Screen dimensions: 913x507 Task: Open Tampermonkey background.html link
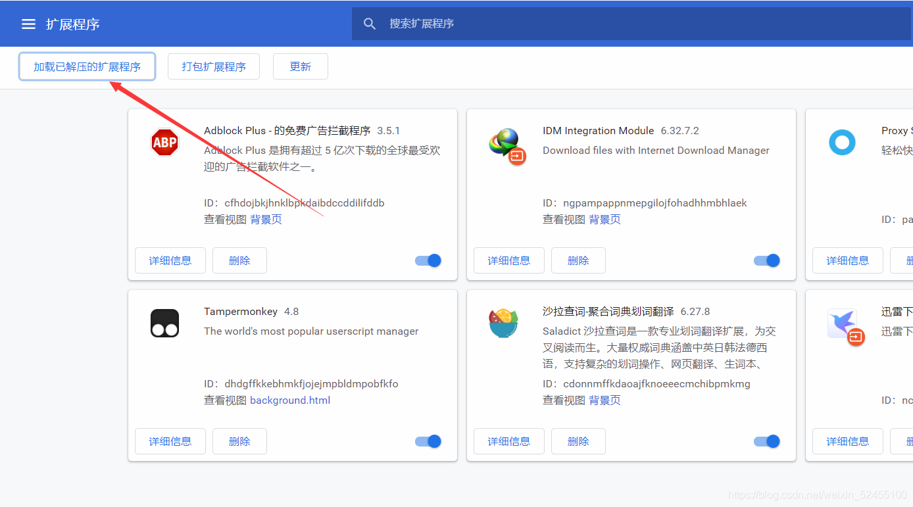pos(290,400)
